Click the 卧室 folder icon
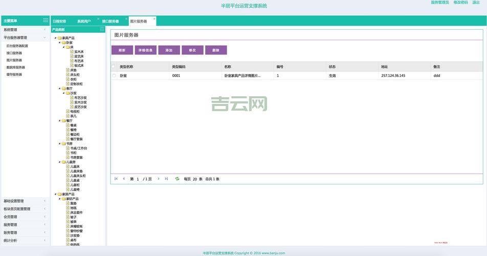This screenshot has height=256, width=487. [63, 42]
